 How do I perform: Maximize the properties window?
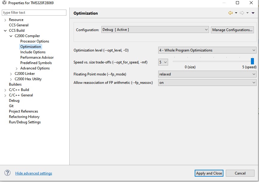tap(237, 3)
